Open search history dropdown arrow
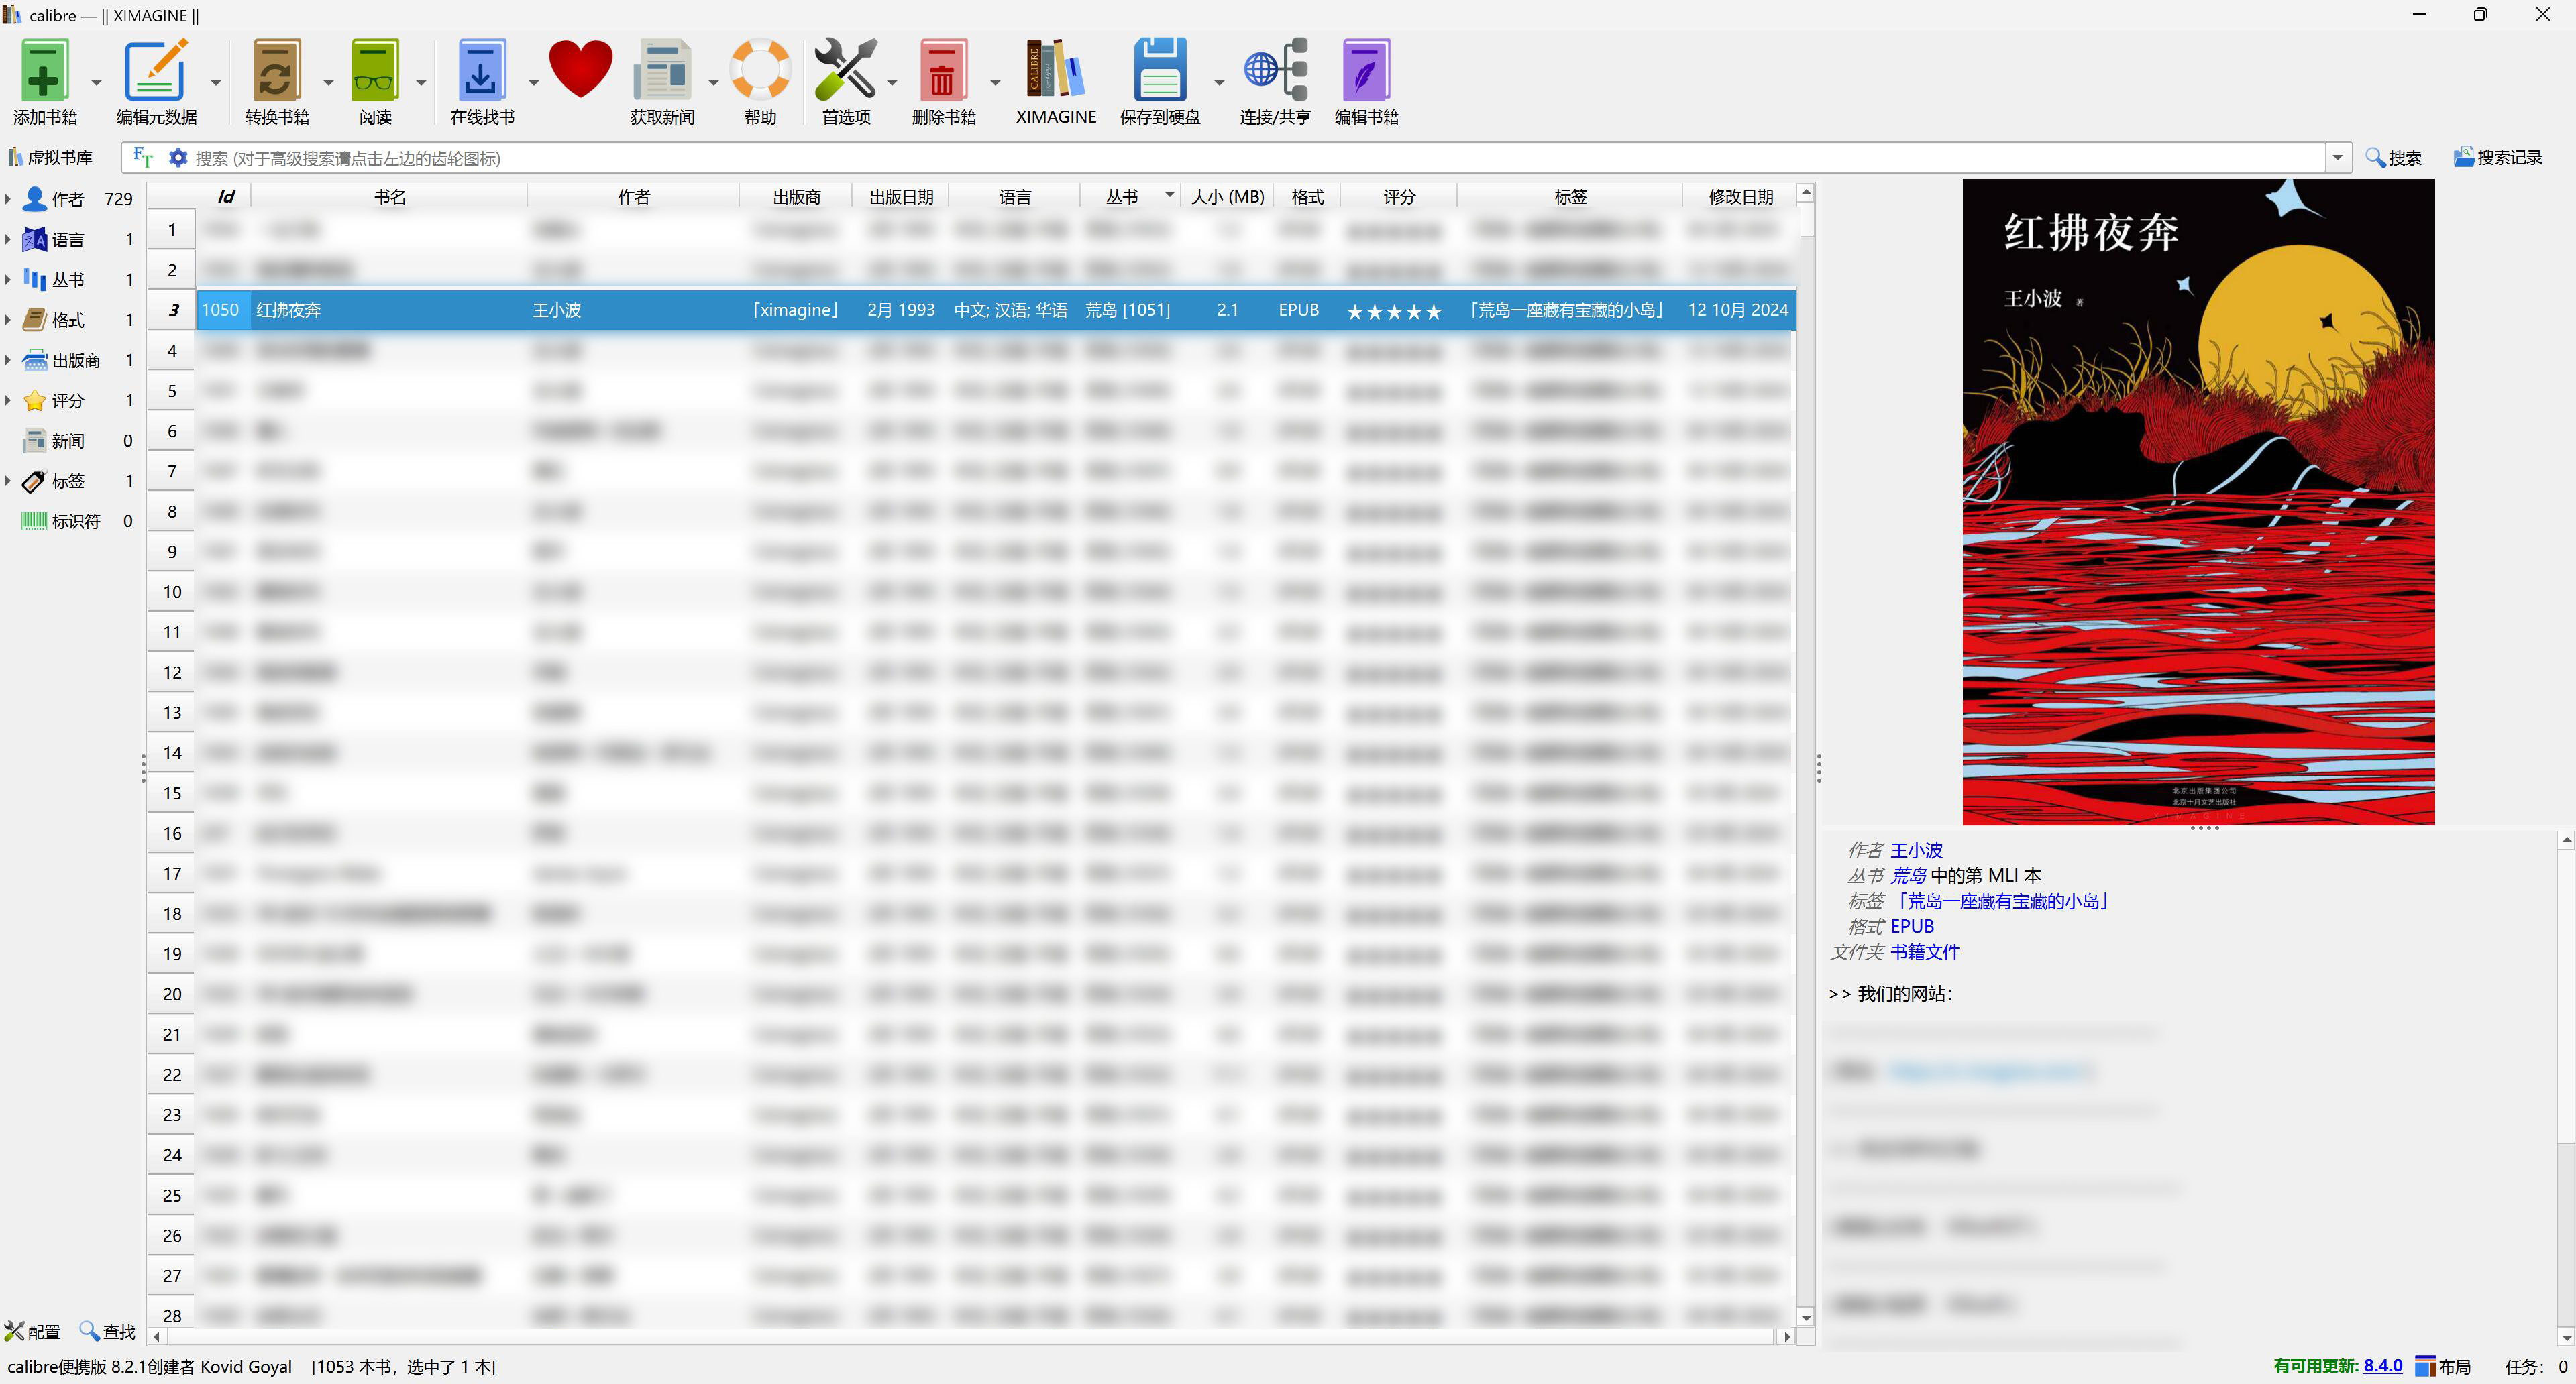 coord(2337,158)
